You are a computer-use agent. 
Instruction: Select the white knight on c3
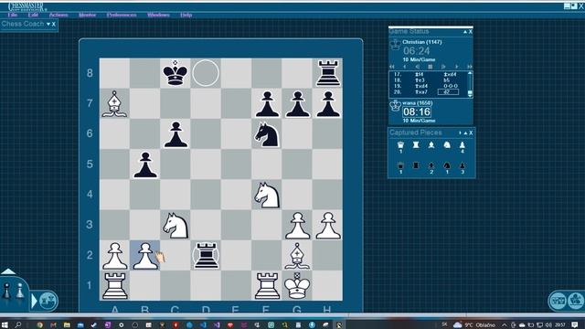pos(175,226)
